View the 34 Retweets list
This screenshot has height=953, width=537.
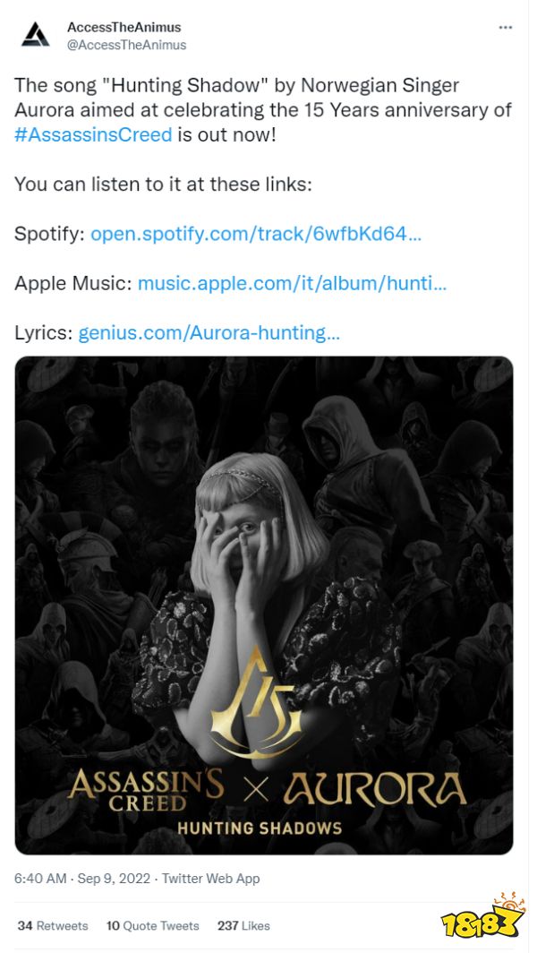tap(53, 925)
